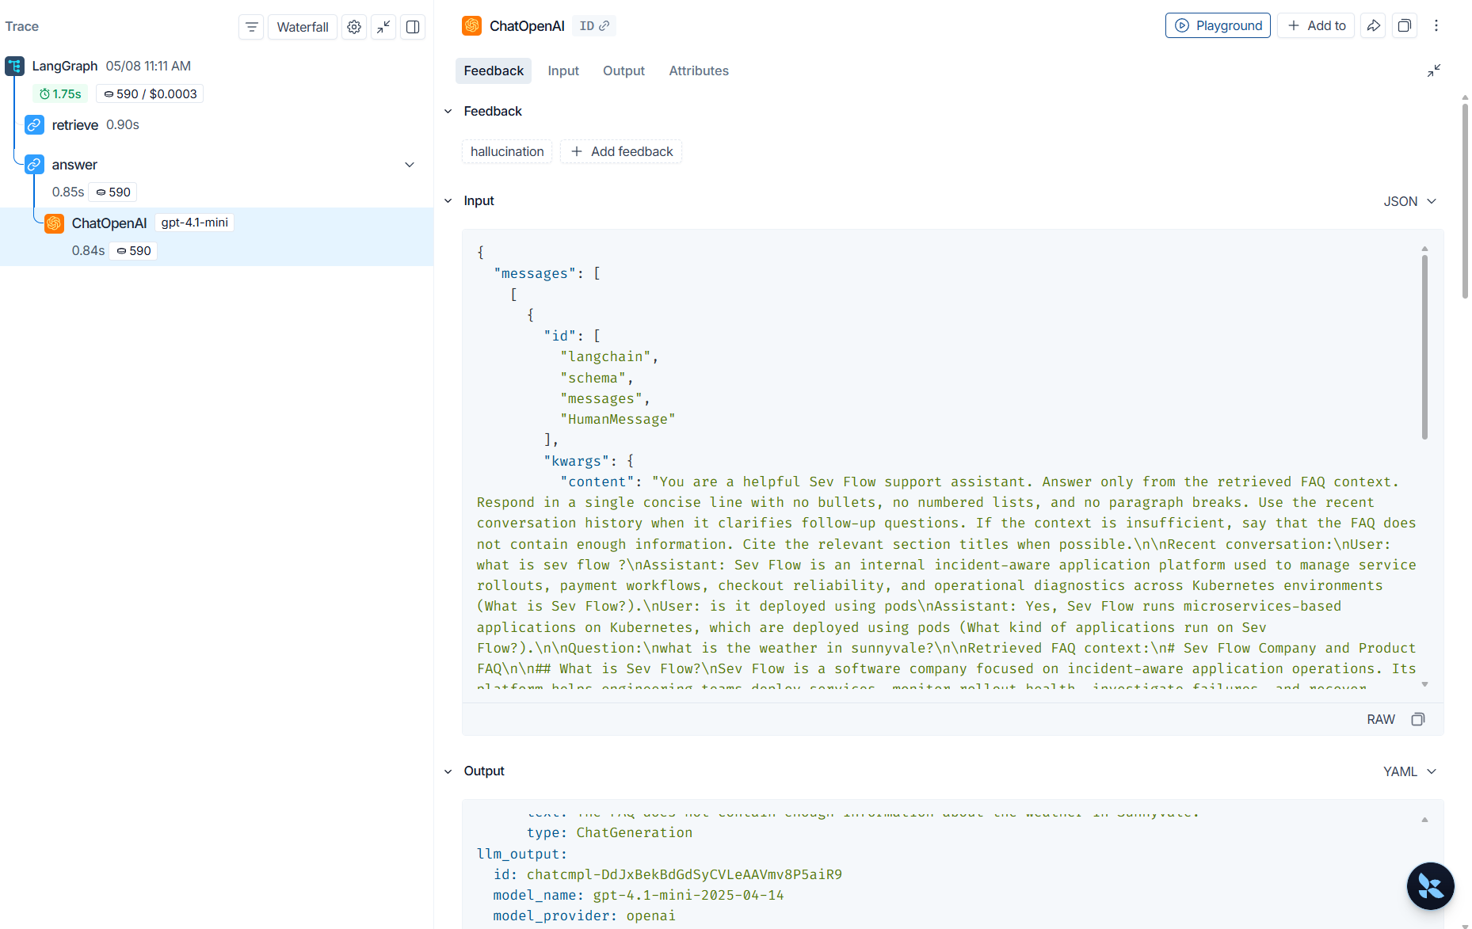Open trace settings gear
Viewport: 1472px width, 929px height.
tap(354, 27)
